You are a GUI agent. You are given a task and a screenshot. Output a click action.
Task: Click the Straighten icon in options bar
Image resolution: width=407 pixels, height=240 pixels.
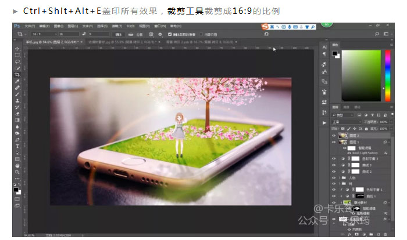click(131, 34)
